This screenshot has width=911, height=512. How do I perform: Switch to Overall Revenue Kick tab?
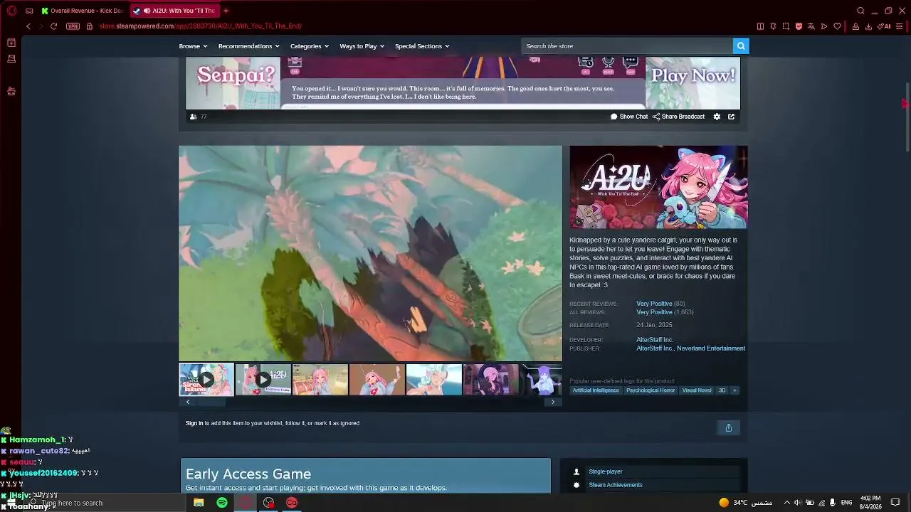[x=83, y=11]
